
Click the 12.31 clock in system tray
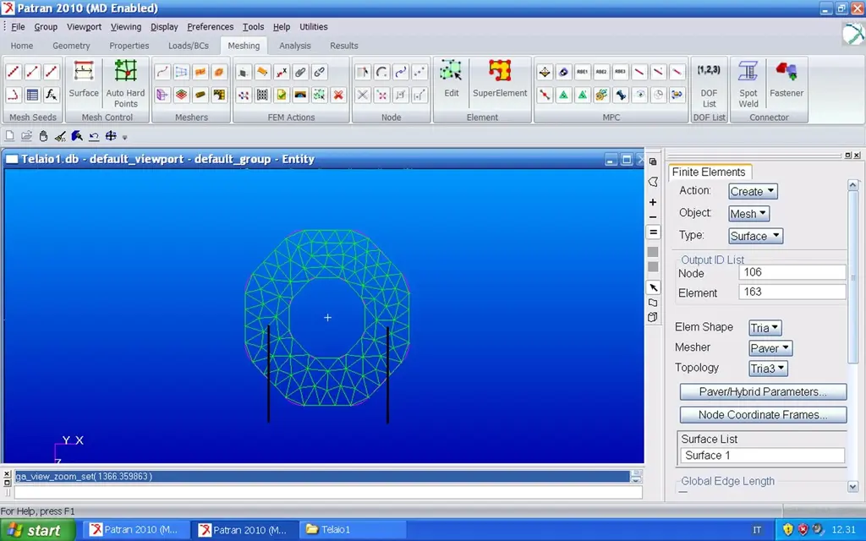843,529
